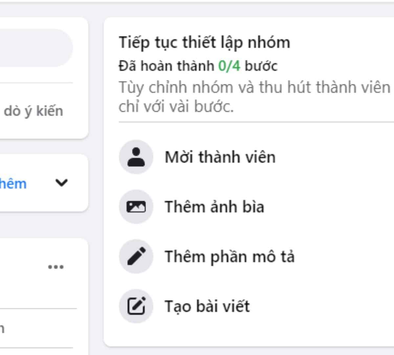Click the word "bước" after the step counter
The height and width of the screenshot is (355, 394).
pyautogui.click(x=261, y=66)
